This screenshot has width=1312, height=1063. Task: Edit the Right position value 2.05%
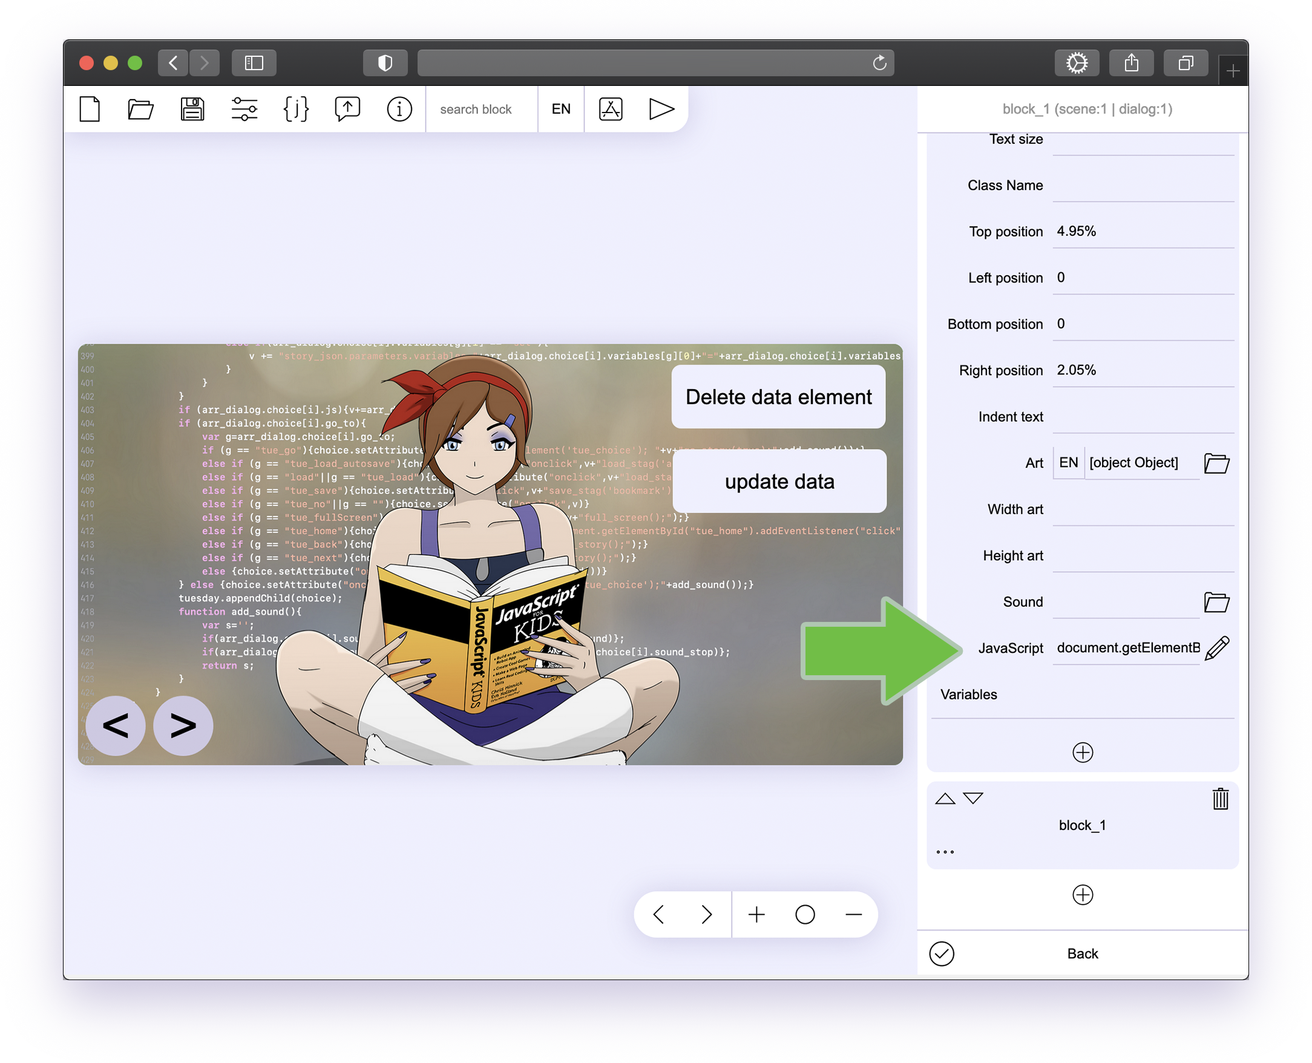click(1143, 371)
